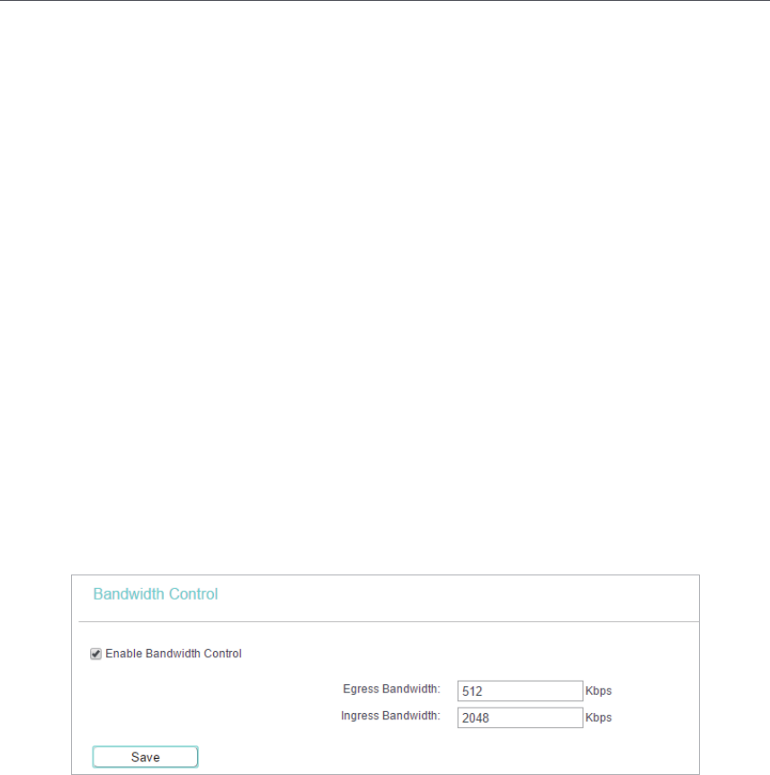Click the Bandwidth Control heading text

point(156,593)
